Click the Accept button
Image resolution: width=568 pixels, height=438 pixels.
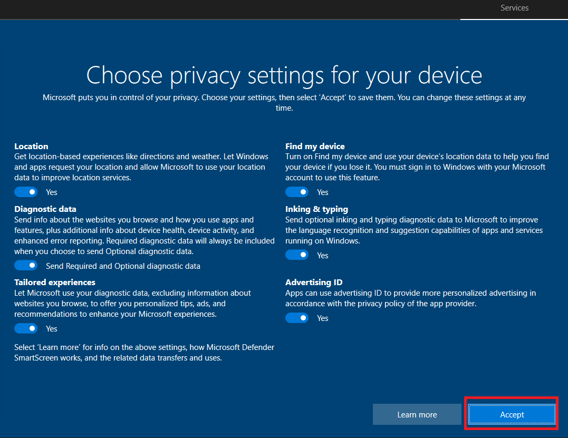click(512, 414)
